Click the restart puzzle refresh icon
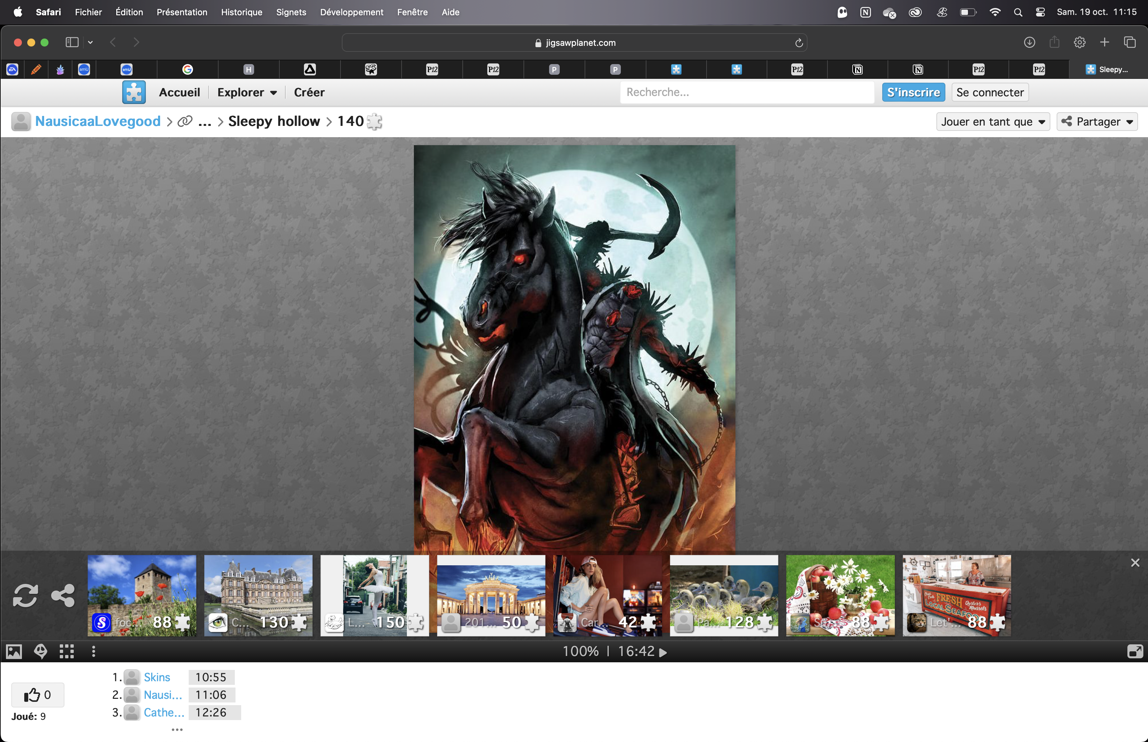Screen dimensions: 1148x742 coord(25,596)
